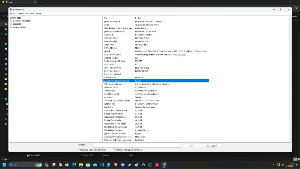Select the 'İşletim Sistemi Adı' row

coord(156,21)
